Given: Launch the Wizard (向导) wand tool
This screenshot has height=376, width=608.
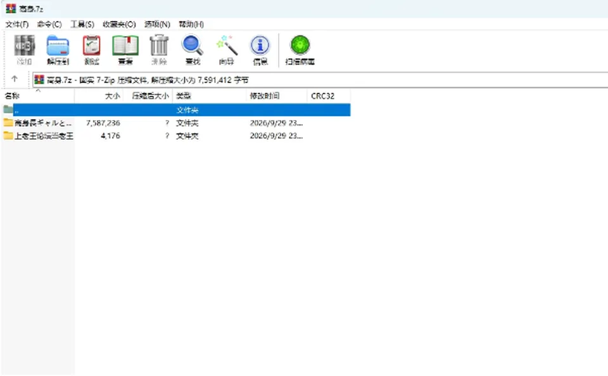Looking at the screenshot, I should [x=227, y=49].
